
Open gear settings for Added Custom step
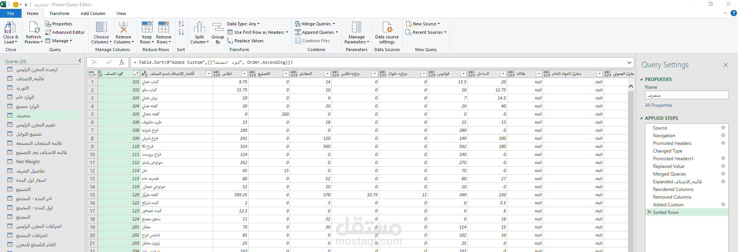coord(723,205)
